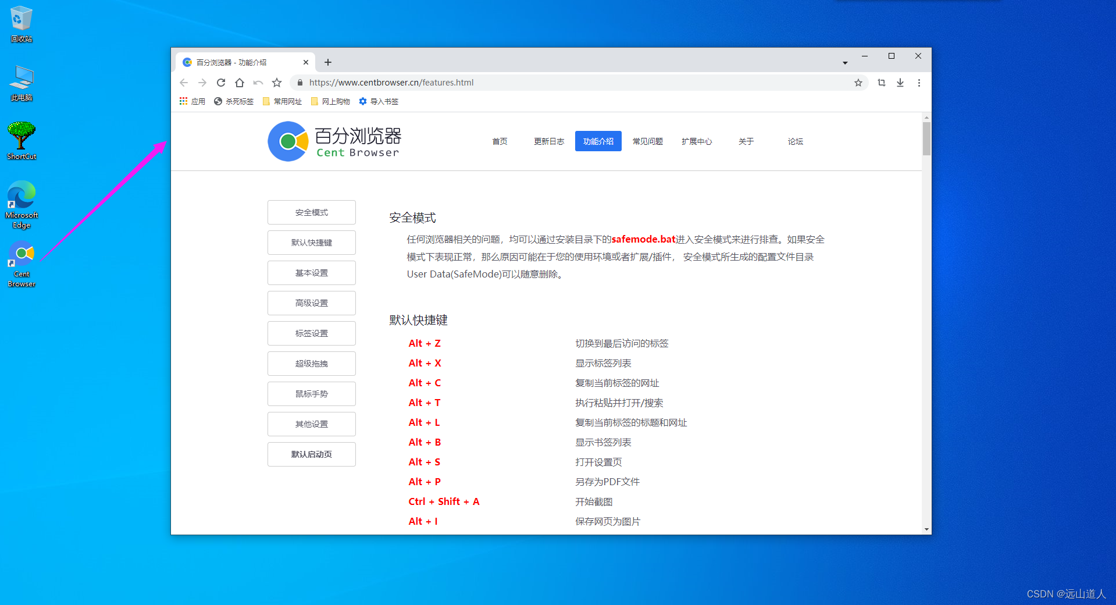This screenshot has width=1116, height=605.
Task: Click the 鼠标手势 sidebar button
Action: pyautogui.click(x=312, y=394)
